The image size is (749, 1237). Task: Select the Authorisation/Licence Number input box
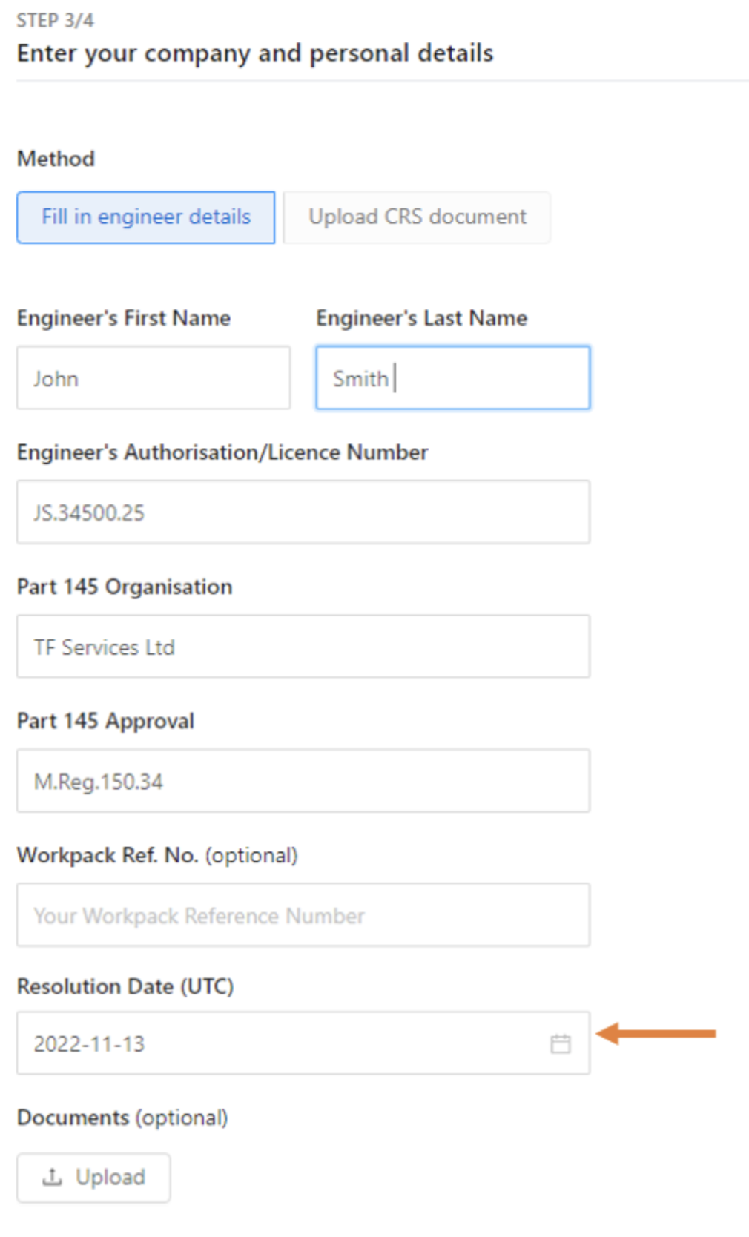click(303, 512)
